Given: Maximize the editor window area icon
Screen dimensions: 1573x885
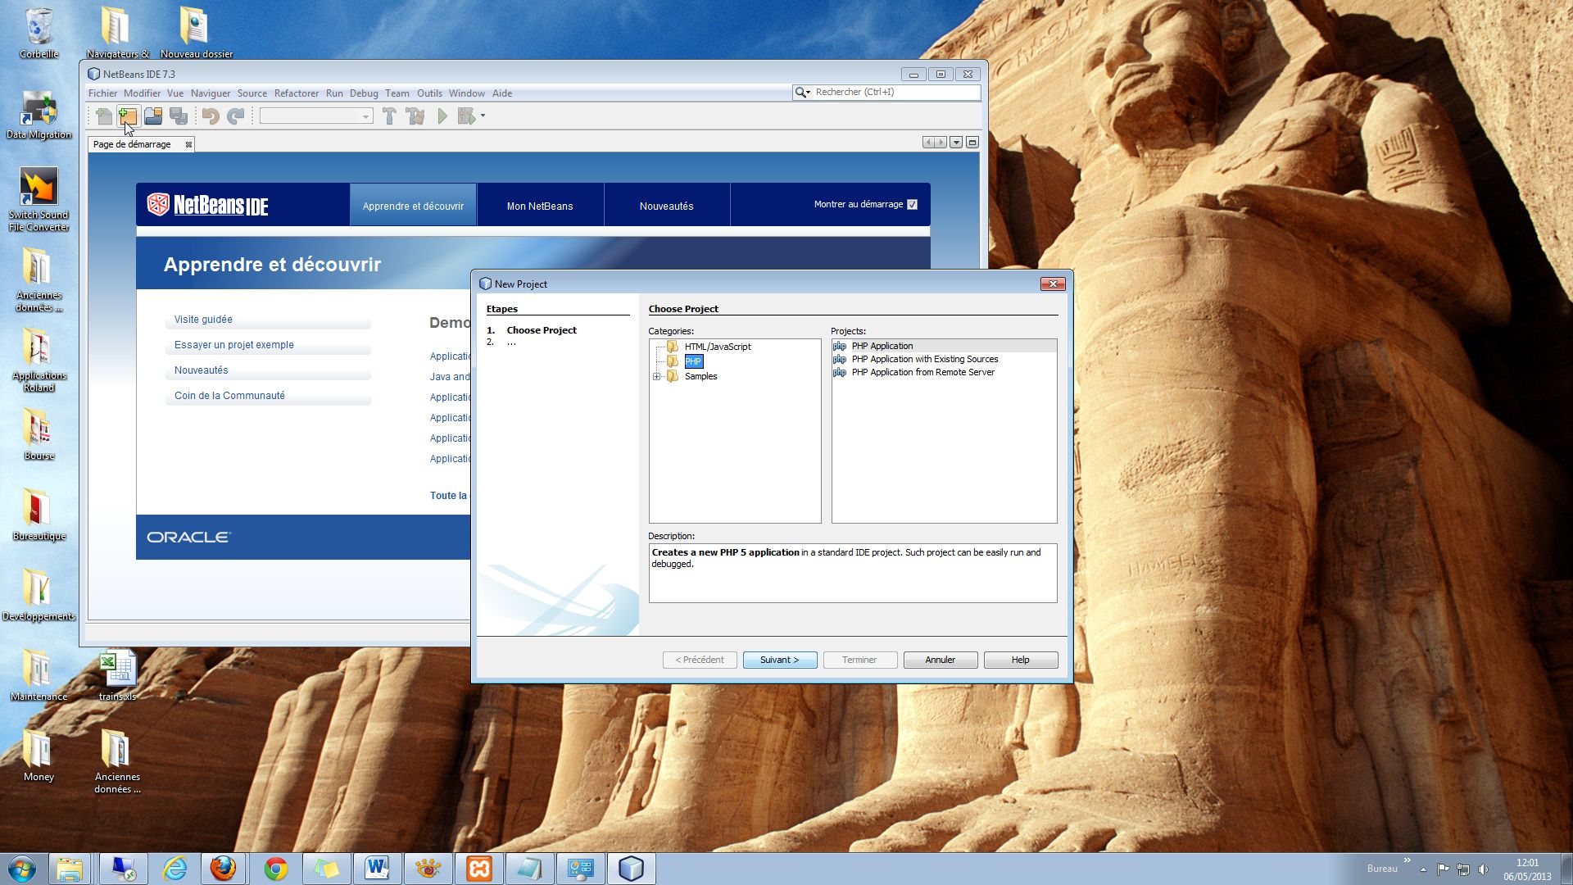Looking at the screenshot, I should pyautogui.click(x=972, y=143).
